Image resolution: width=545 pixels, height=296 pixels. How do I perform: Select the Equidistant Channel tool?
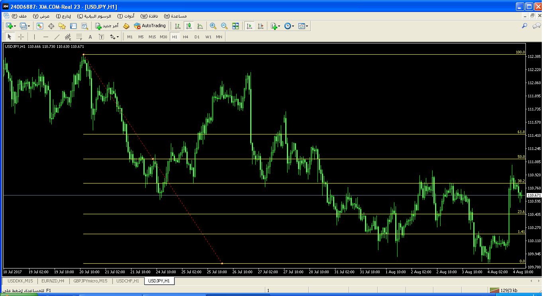[68, 37]
